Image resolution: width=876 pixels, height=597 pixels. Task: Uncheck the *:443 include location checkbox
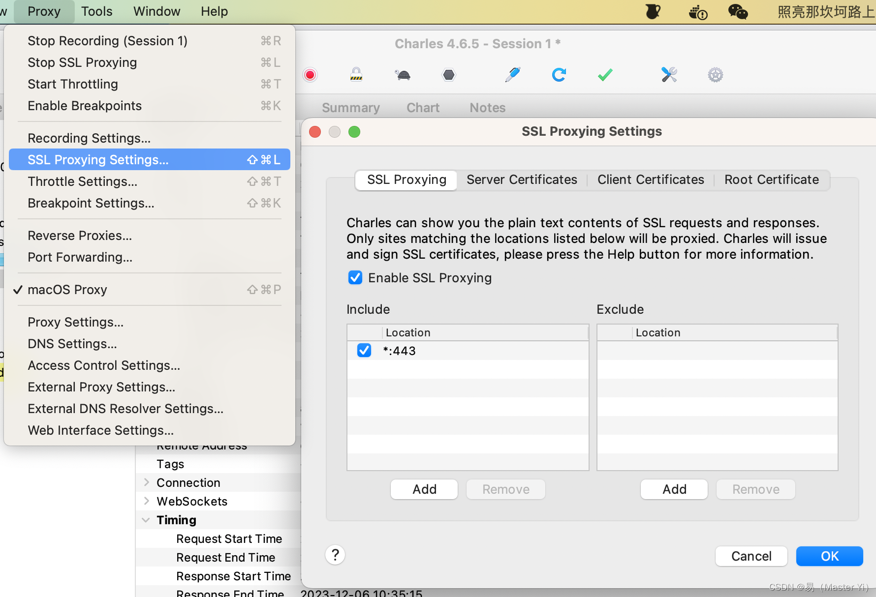364,350
